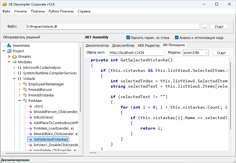Select the ИИ Помощник tab

click(174, 45)
